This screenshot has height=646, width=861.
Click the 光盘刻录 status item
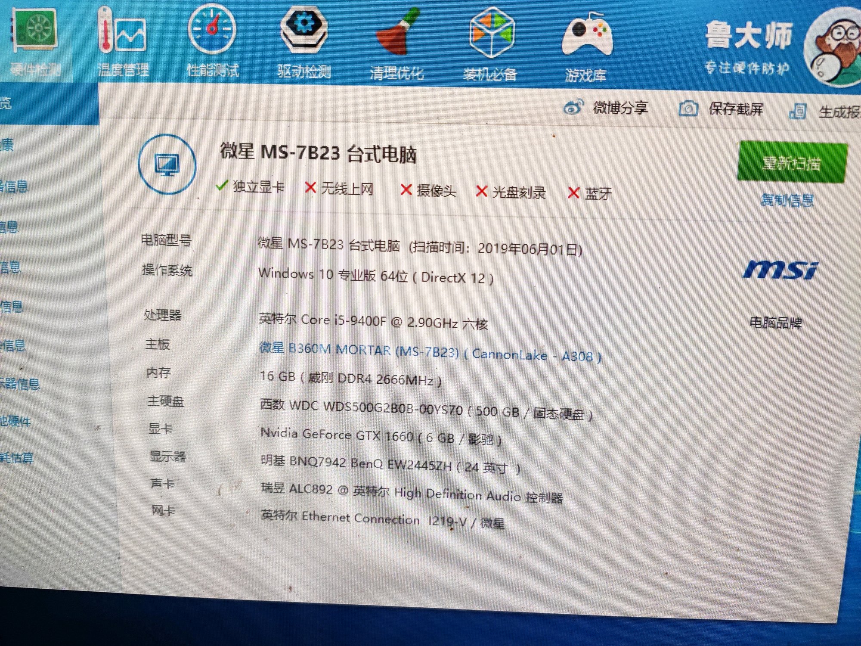(511, 192)
